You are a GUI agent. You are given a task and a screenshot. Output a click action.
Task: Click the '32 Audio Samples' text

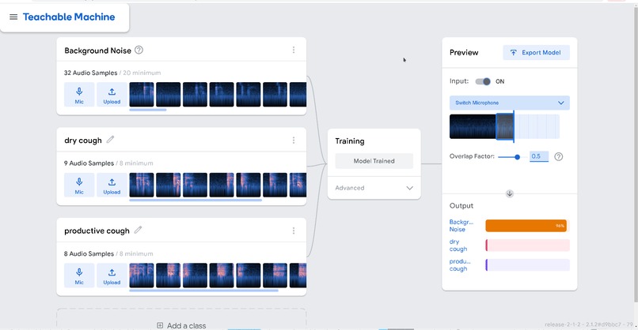[90, 73]
